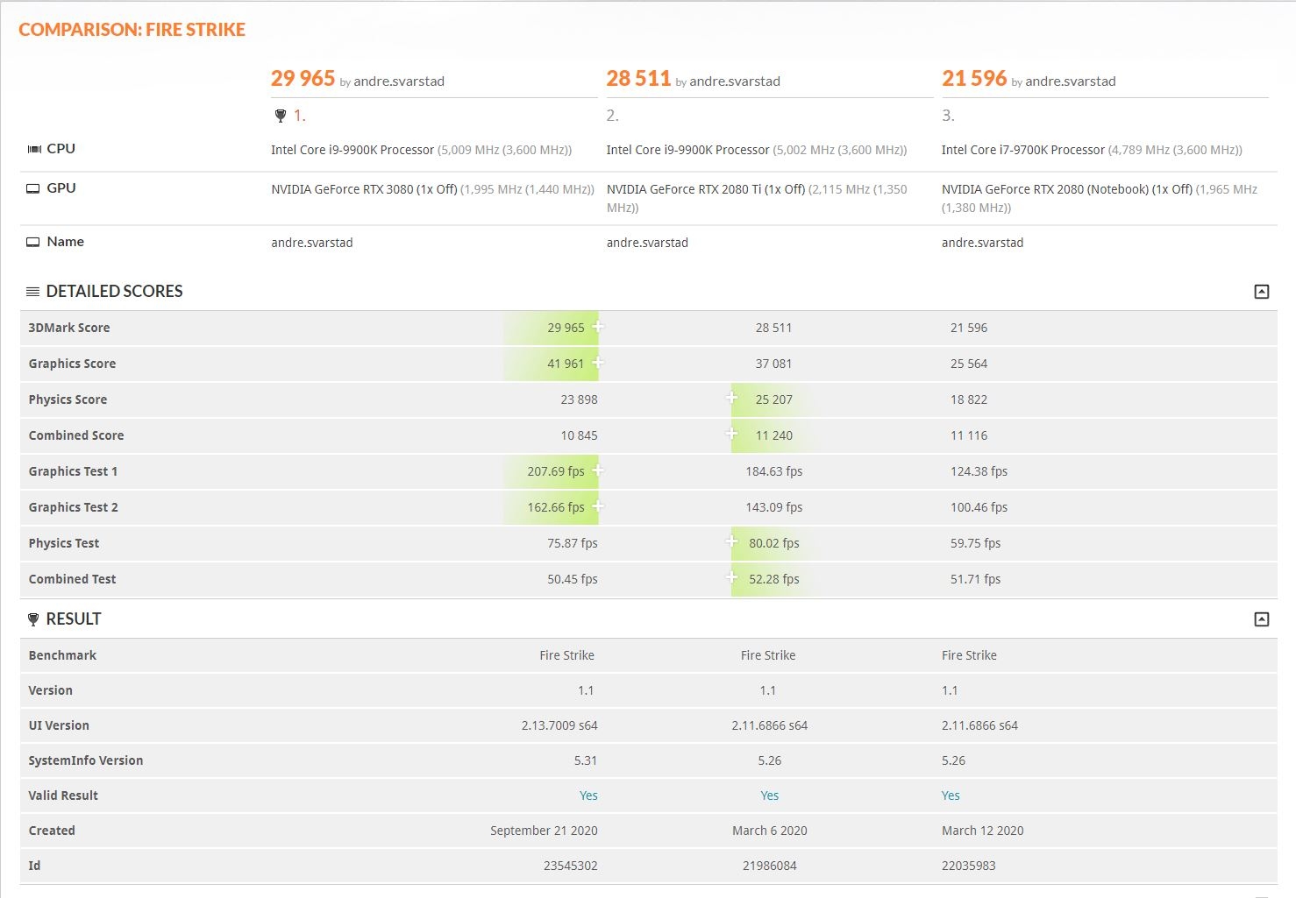Click the SystemInfo version 5.31 value
Image resolution: width=1296 pixels, height=898 pixels.
586,760
